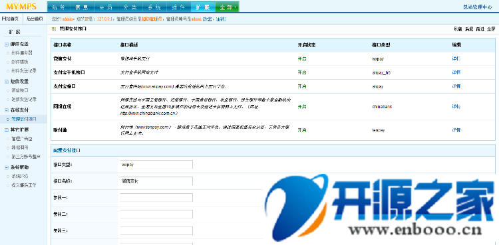Go to 网站首页 button

click(x=10, y=19)
